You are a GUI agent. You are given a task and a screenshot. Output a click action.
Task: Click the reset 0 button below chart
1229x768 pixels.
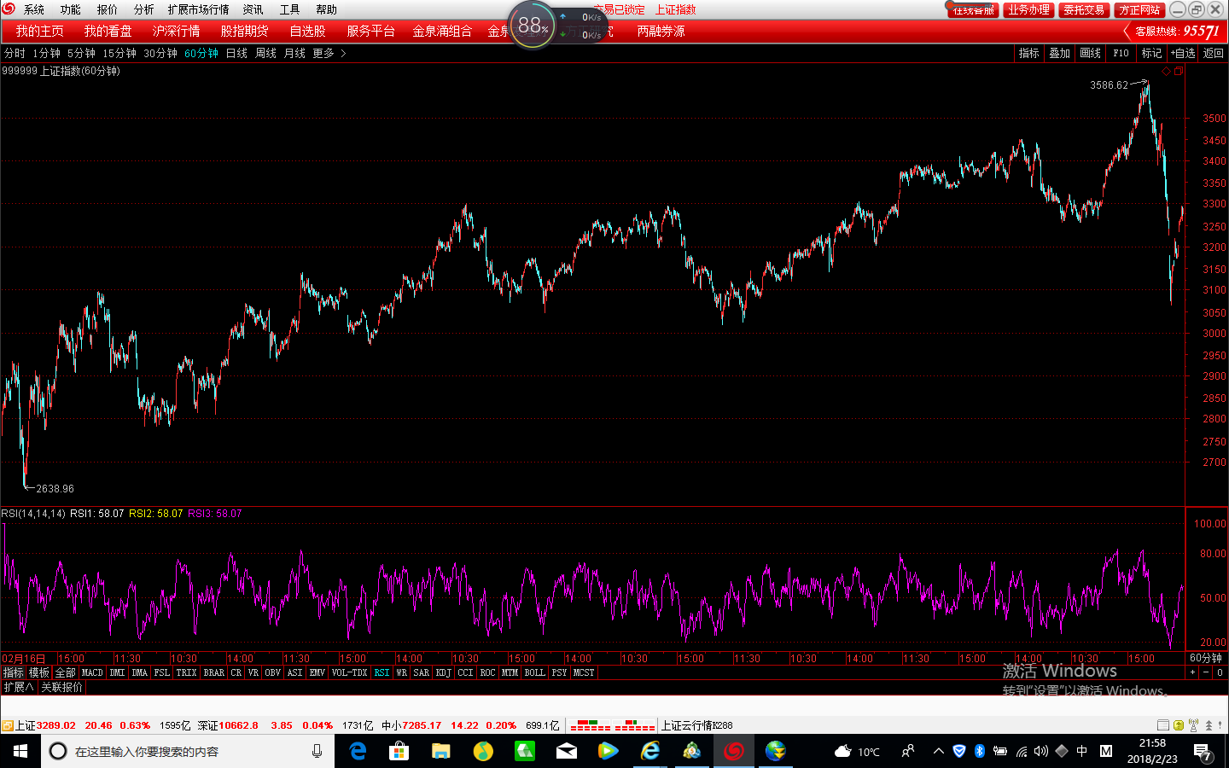[1220, 672]
